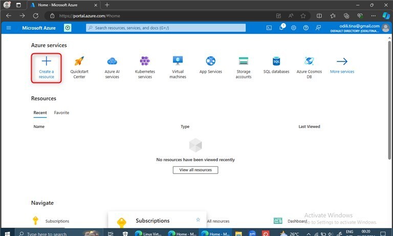Image resolution: width=393 pixels, height=236 pixels.
Task: Open Virtual machines service
Action: click(x=178, y=68)
